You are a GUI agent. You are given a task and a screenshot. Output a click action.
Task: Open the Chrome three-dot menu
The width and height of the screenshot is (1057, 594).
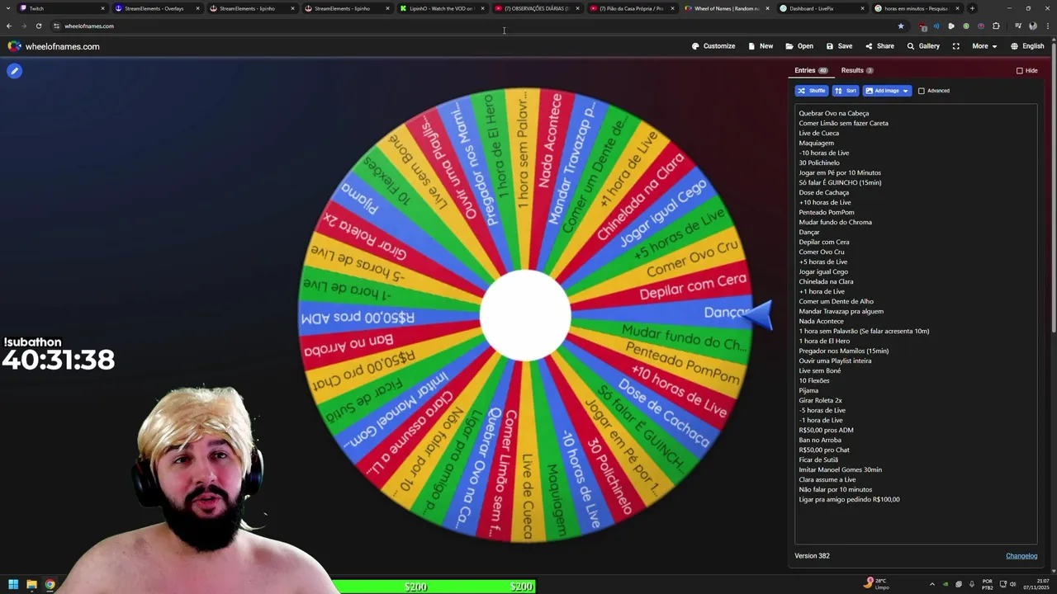tap(1047, 26)
